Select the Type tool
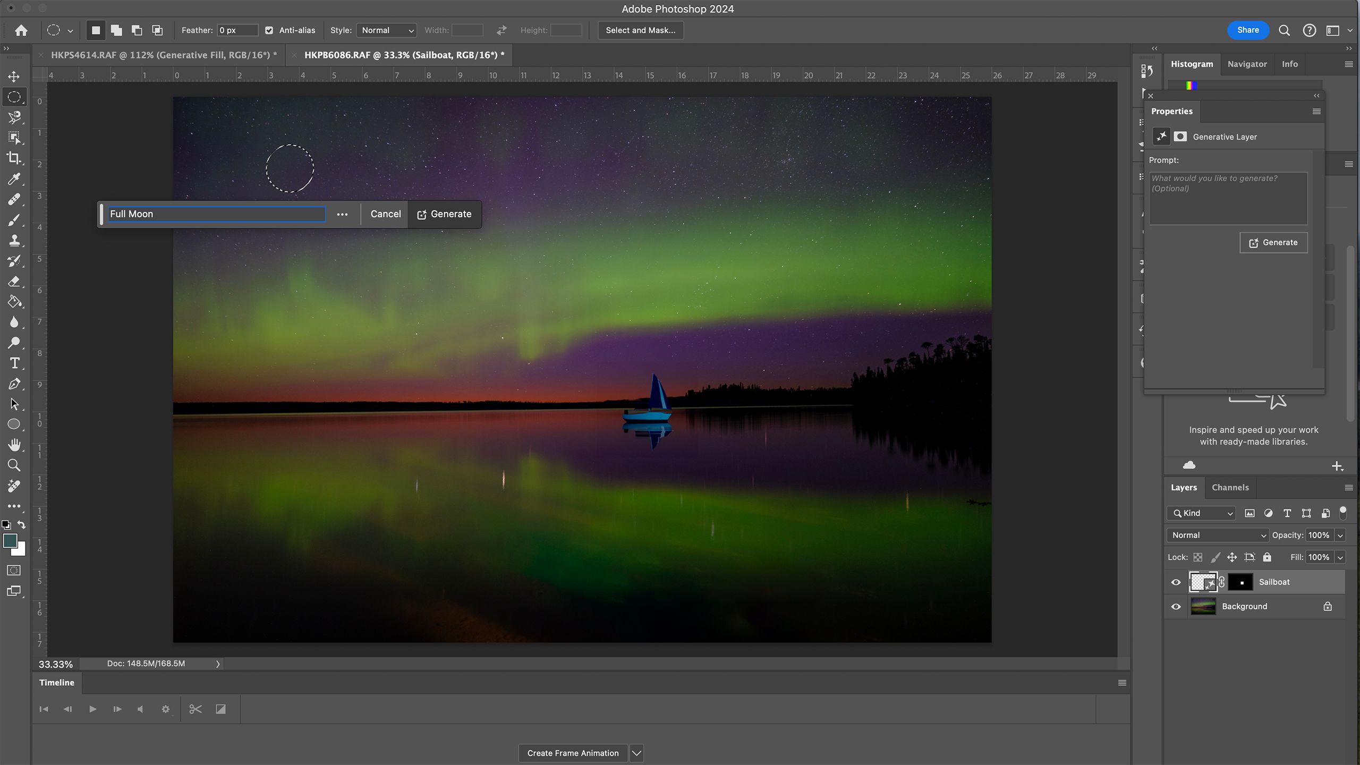The image size is (1360, 765). coord(14,363)
